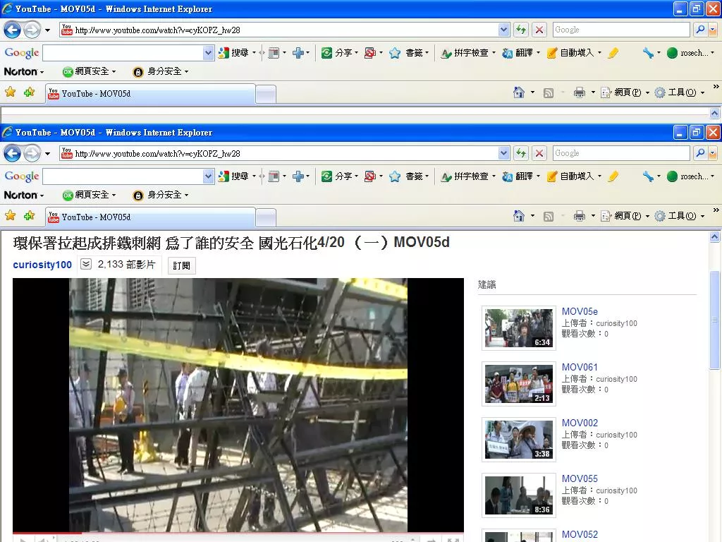The width and height of the screenshot is (722, 542).
Task: Open address bar dropdown in front window
Action: [503, 153]
